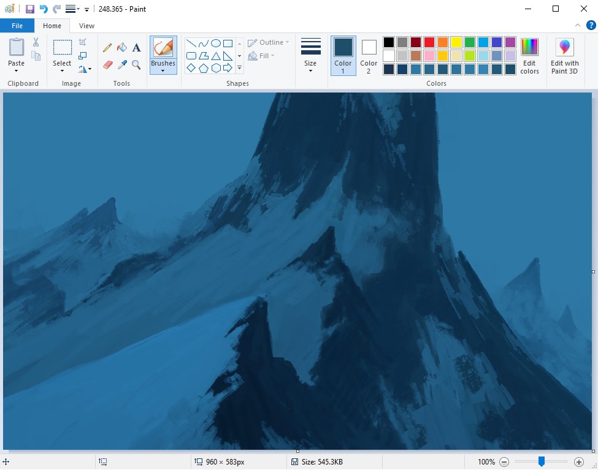Choose the Hexagon shape
This screenshot has height=470, width=598.
tap(216, 68)
